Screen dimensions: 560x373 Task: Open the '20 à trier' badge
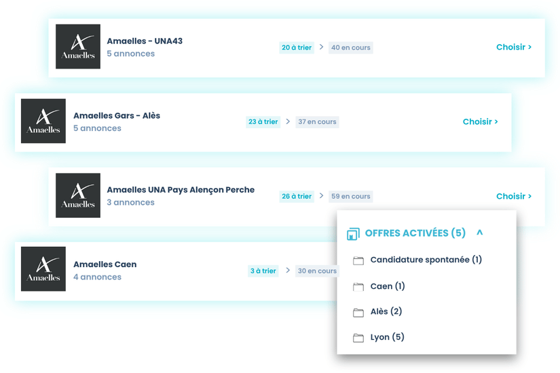point(297,47)
